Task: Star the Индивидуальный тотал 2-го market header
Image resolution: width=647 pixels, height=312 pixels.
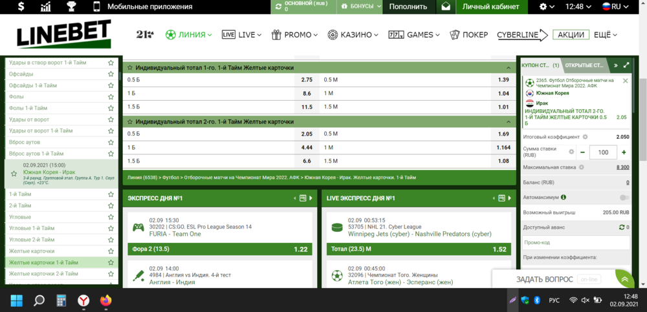Action: (129, 122)
